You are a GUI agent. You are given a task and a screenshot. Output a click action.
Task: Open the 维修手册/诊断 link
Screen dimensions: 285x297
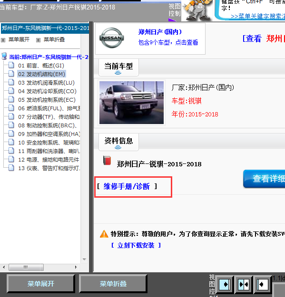tap(127, 186)
